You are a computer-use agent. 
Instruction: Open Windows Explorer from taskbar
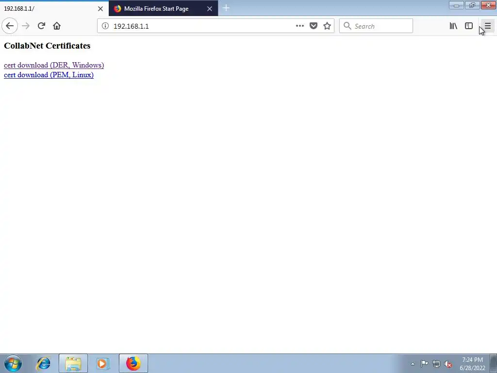point(73,363)
